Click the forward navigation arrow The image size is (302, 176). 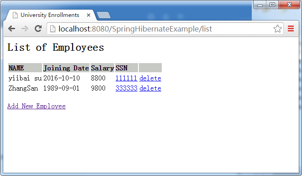point(25,29)
